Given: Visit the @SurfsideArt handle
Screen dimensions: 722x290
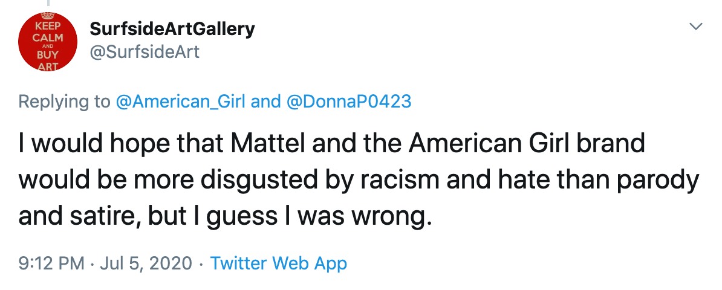Looking at the screenshot, I should click(x=145, y=52).
